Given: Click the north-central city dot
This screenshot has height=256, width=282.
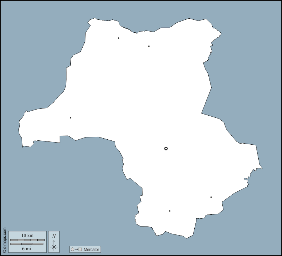Looking at the screenshot, I should [149, 46].
